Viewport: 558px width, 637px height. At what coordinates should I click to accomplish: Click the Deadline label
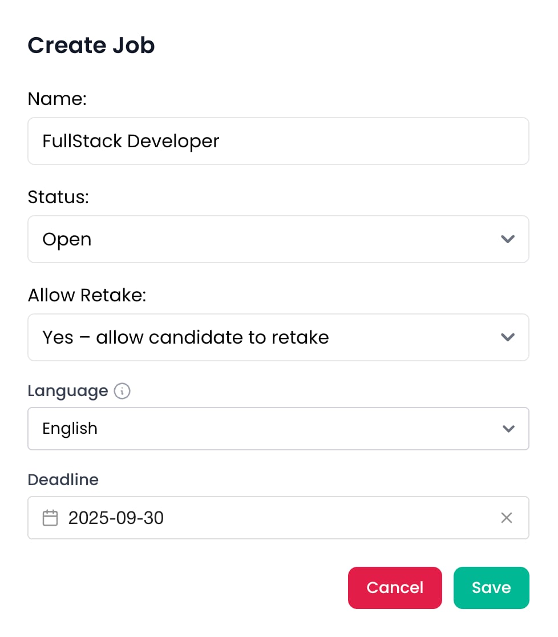[x=63, y=479]
